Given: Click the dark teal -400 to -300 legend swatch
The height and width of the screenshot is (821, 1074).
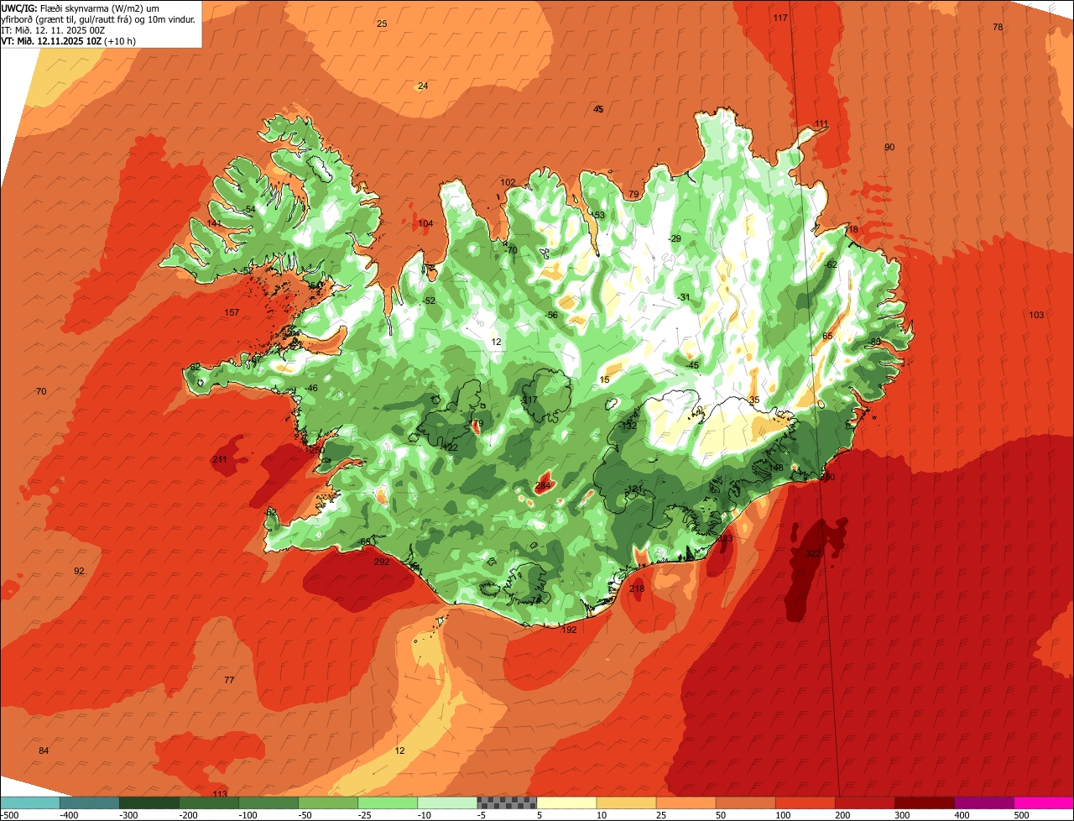Looking at the screenshot, I should point(89,803).
